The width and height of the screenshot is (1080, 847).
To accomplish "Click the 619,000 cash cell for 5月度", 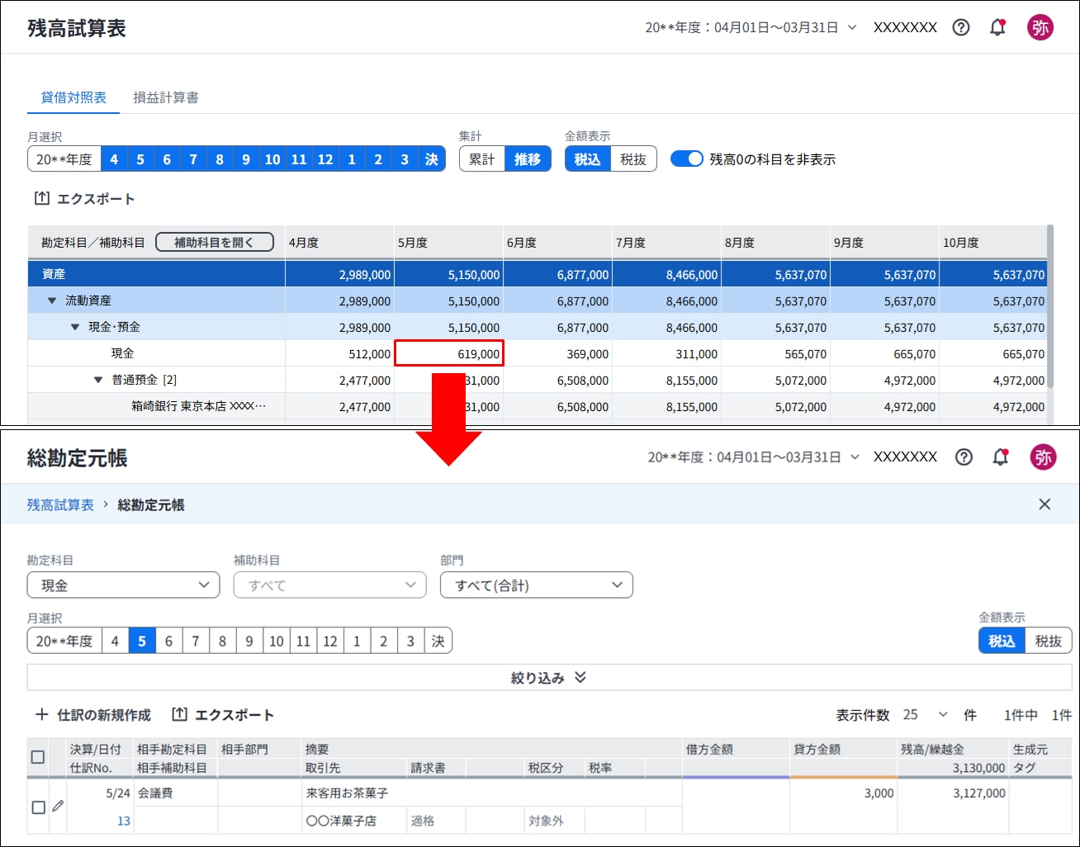I will click(449, 353).
